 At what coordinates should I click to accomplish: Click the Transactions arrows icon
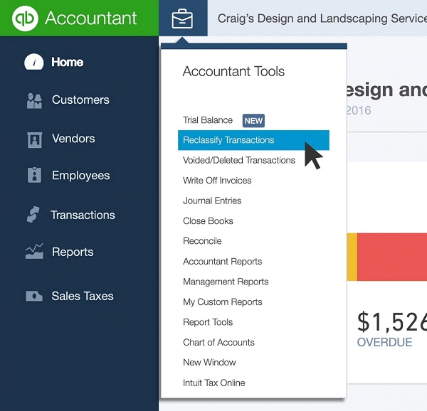(x=33, y=214)
